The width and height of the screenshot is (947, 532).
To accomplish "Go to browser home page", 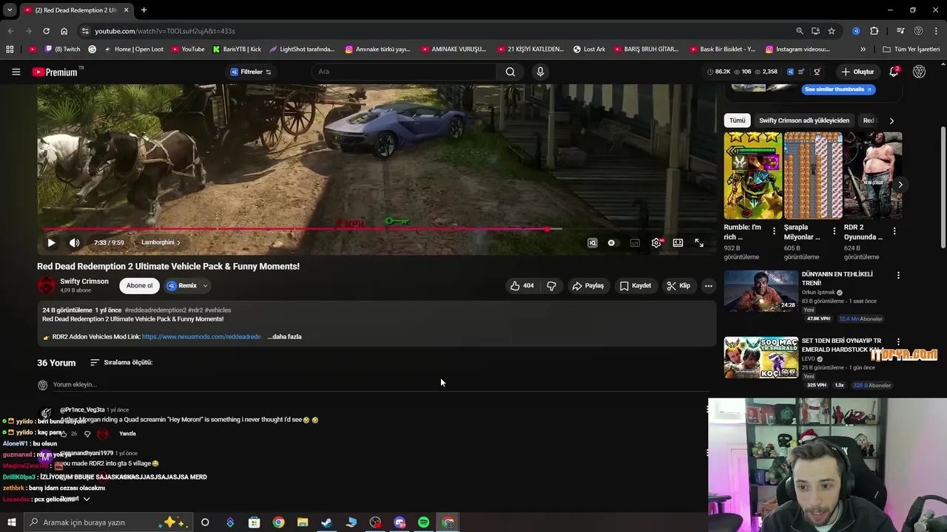I will point(64,31).
